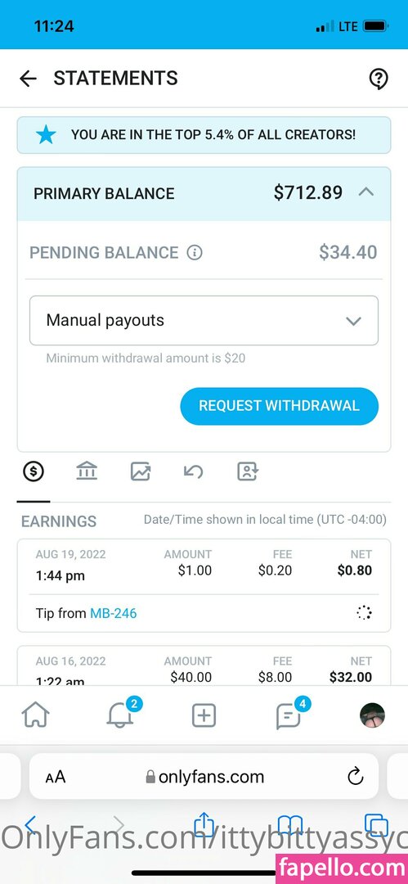Image resolution: width=408 pixels, height=884 pixels.
Task: Tap the onlyfans.com address field
Action: (x=204, y=777)
